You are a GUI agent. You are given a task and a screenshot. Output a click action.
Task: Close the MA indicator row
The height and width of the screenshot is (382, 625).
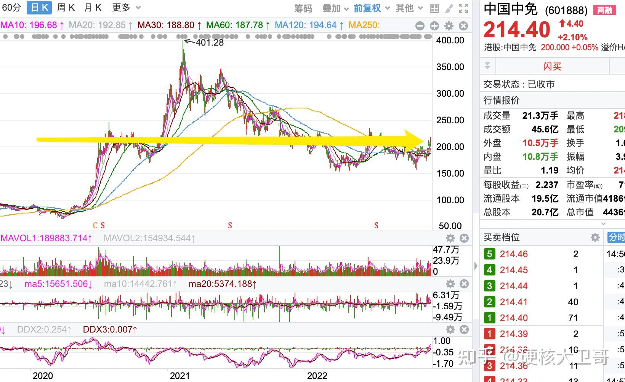coord(463,26)
